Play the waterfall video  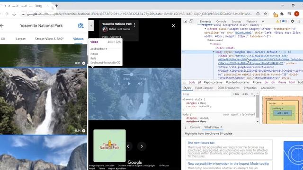pos(129,84)
